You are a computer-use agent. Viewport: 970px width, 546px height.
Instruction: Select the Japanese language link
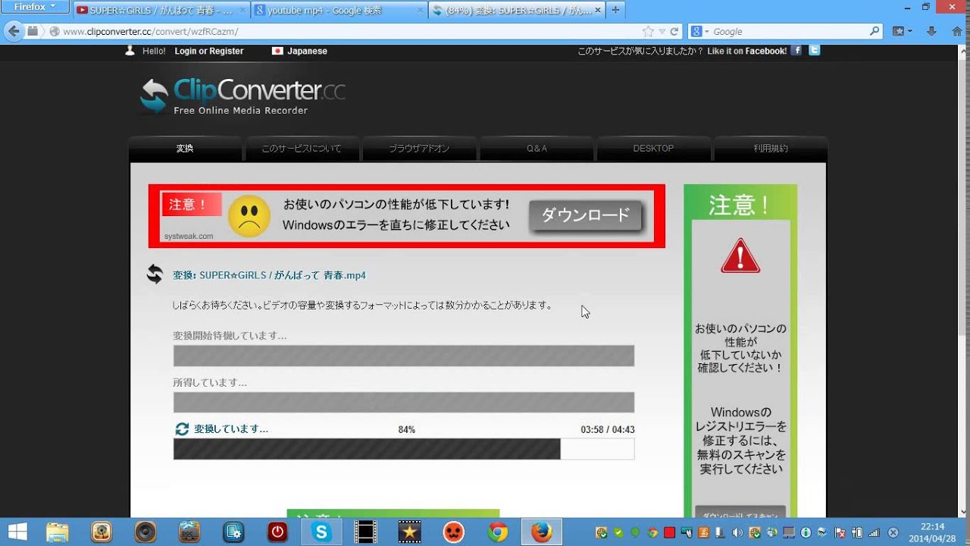click(307, 52)
